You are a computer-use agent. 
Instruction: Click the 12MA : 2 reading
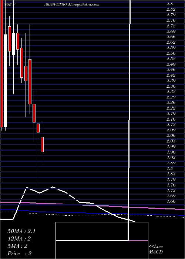click(20, 239)
